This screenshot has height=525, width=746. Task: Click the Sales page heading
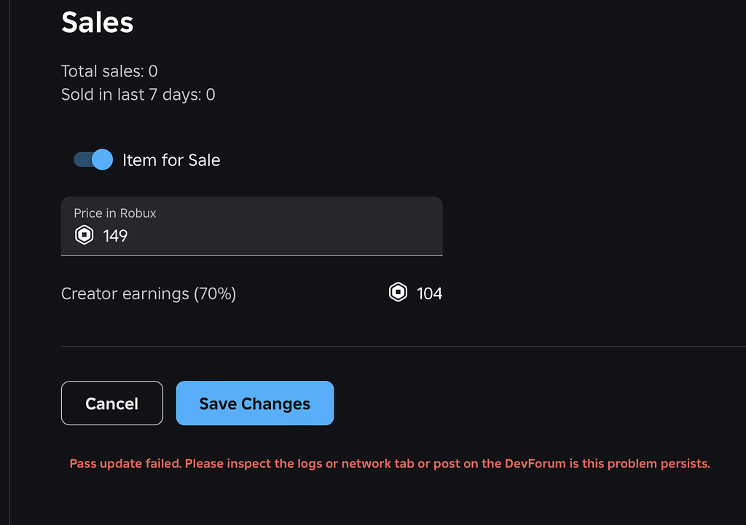point(97,22)
